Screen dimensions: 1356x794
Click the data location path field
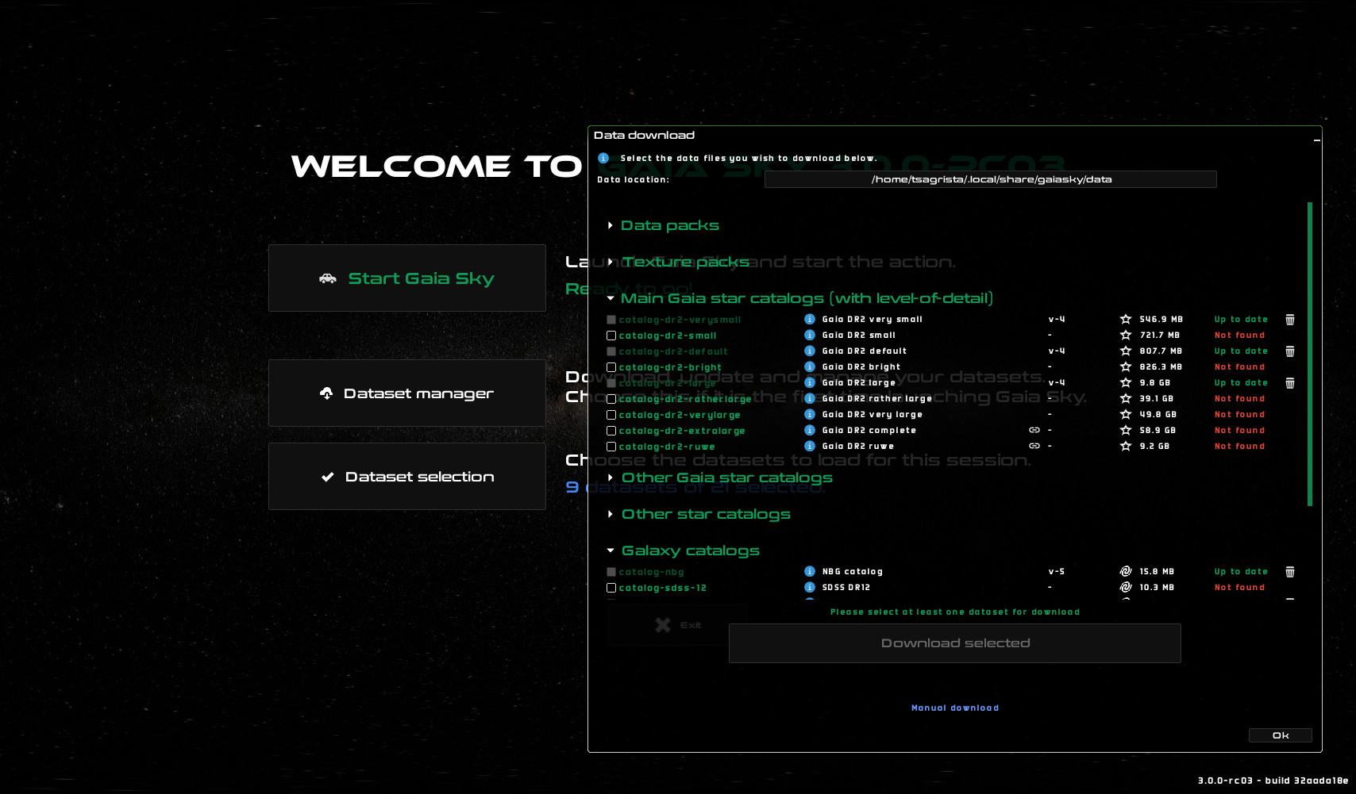point(991,179)
